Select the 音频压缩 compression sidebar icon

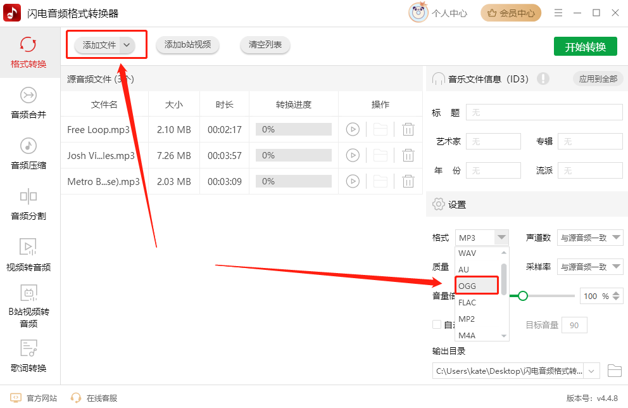click(28, 146)
